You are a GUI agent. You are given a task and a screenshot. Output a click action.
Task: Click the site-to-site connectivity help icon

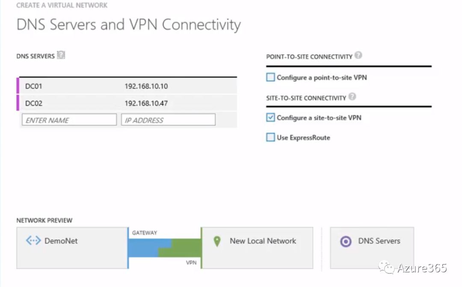click(x=352, y=97)
